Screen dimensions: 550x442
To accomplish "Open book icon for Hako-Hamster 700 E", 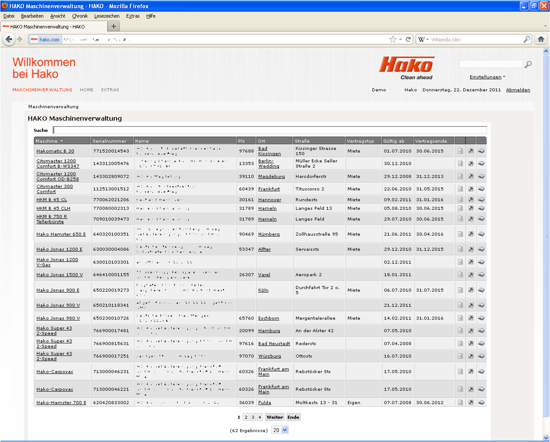I will click(x=481, y=403).
